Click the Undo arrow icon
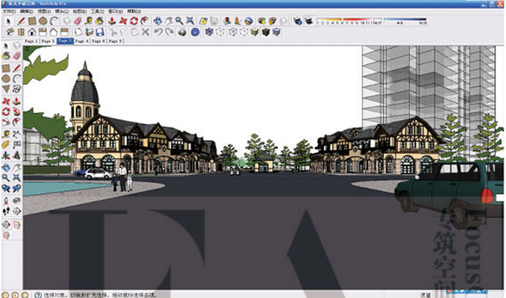This screenshot has height=298, width=506. [x=158, y=32]
